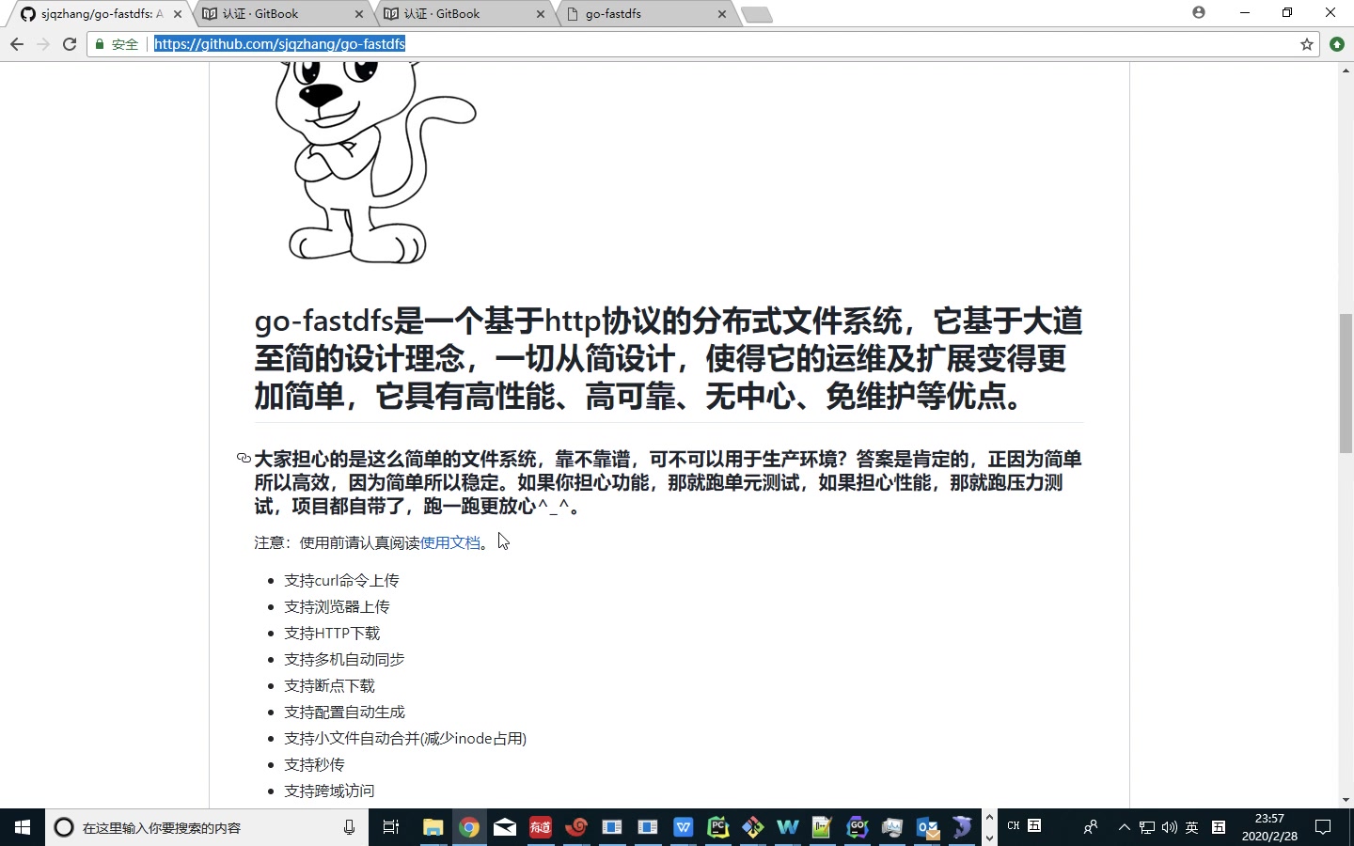Click the page scrollbar thumb
This screenshot has height=846, width=1354.
click(x=1346, y=384)
